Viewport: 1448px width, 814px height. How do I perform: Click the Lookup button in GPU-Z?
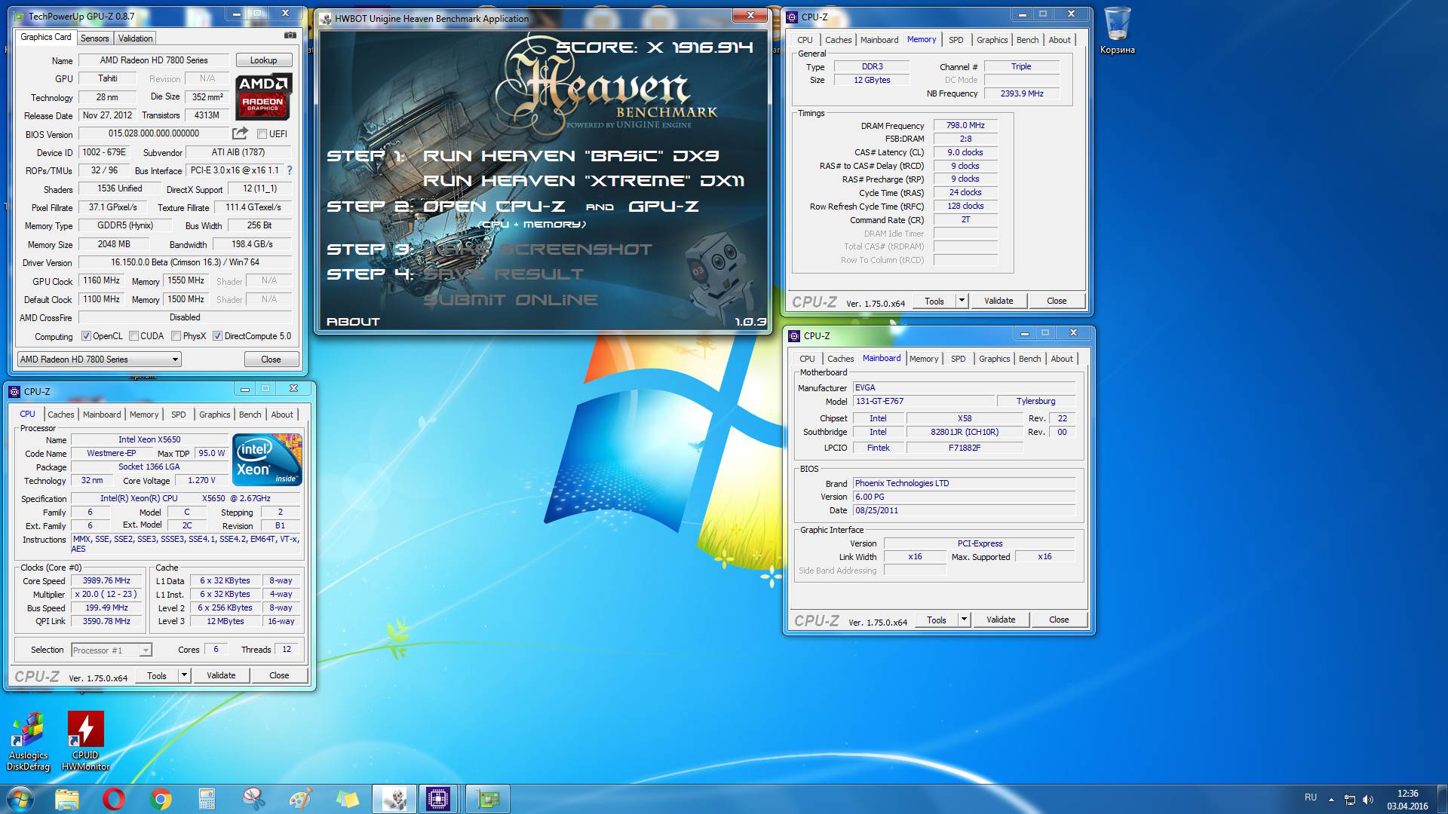point(263,60)
